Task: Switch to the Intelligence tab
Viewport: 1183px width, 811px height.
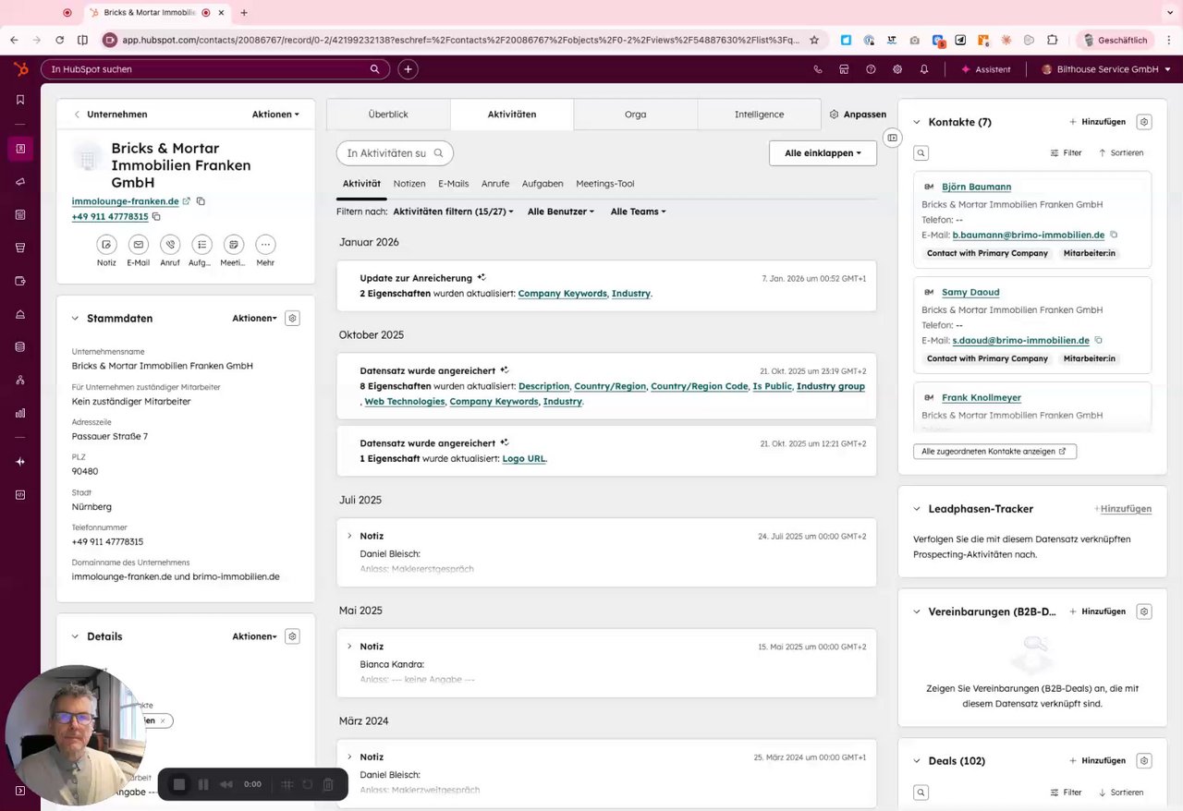Action: (x=759, y=115)
